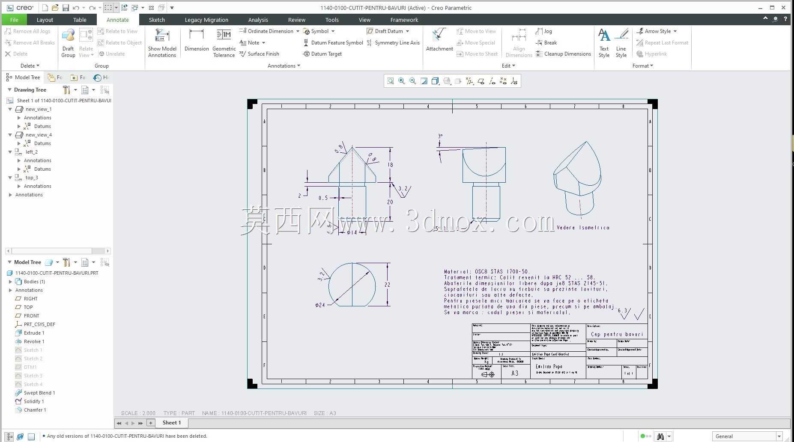This screenshot has height=442, width=794.
Task: Toggle coordinate system display eye icon
Action: pyautogui.click(x=514, y=81)
